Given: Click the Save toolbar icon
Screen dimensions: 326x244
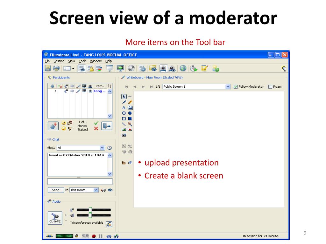Looking at the screenshot, I should click(48, 68).
